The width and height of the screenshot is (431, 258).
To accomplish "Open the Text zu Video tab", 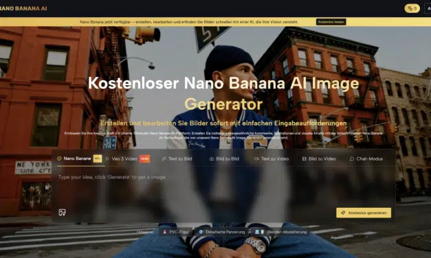I will (x=272, y=159).
